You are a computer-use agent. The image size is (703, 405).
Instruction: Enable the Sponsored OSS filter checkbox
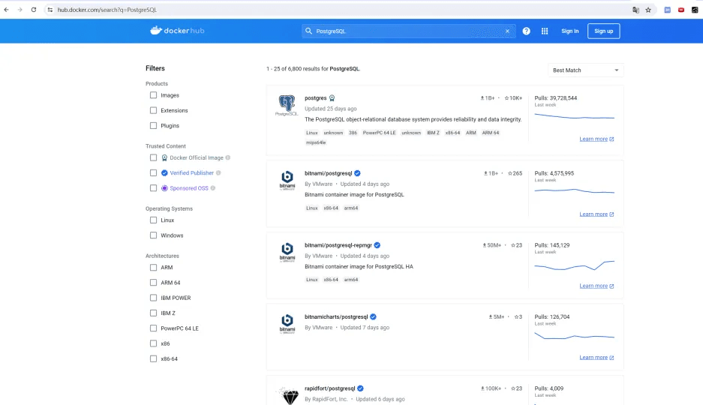(x=153, y=188)
